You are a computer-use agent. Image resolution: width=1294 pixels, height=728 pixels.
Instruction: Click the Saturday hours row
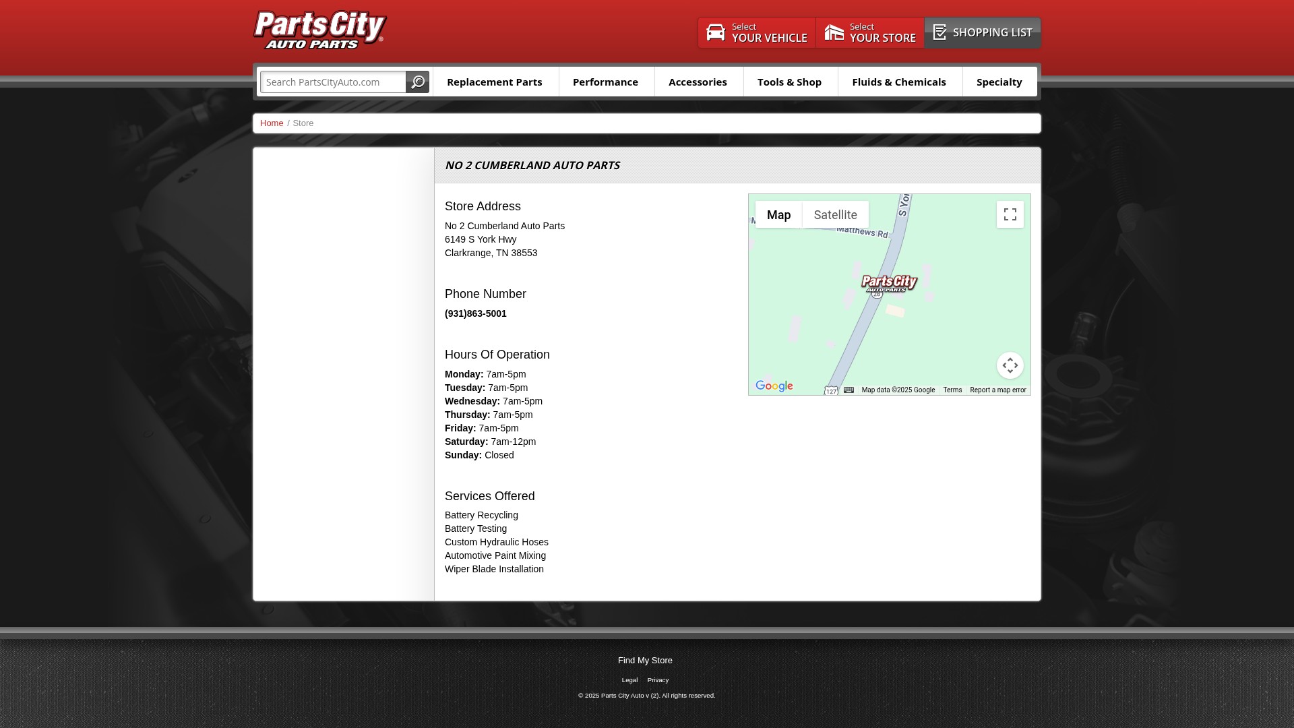click(x=491, y=442)
